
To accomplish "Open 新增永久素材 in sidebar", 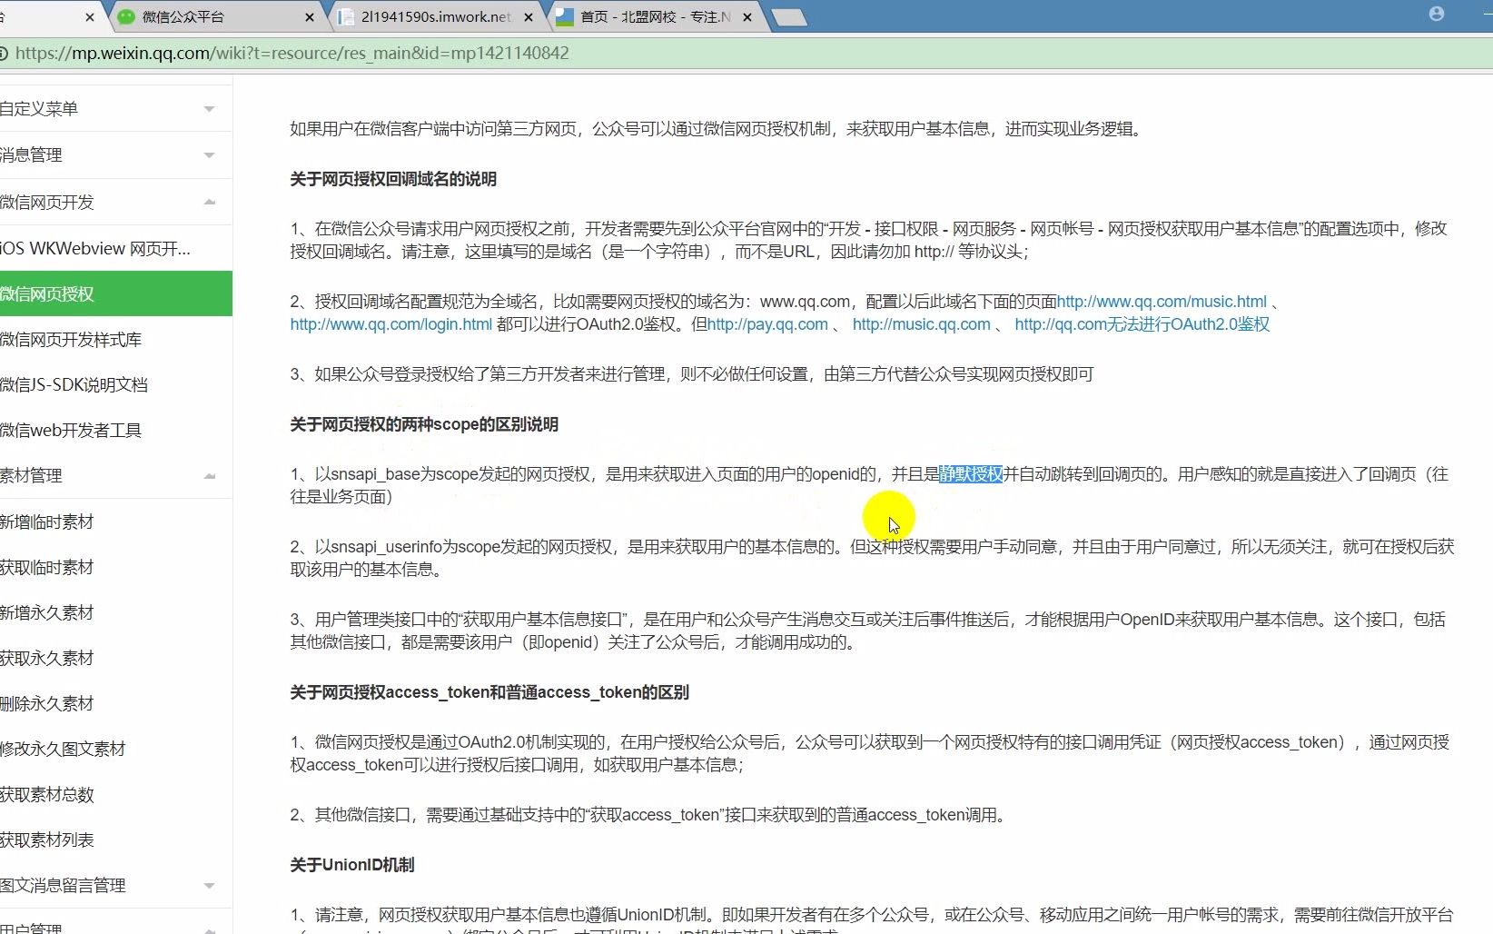I will (x=47, y=613).
